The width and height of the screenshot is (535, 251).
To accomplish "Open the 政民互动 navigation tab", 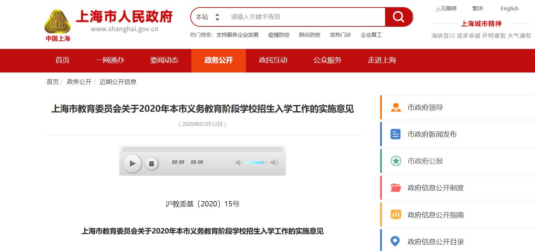I will tap(273, 60).
